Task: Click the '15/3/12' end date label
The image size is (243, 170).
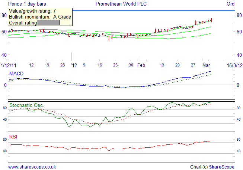Action: (235, 65)
